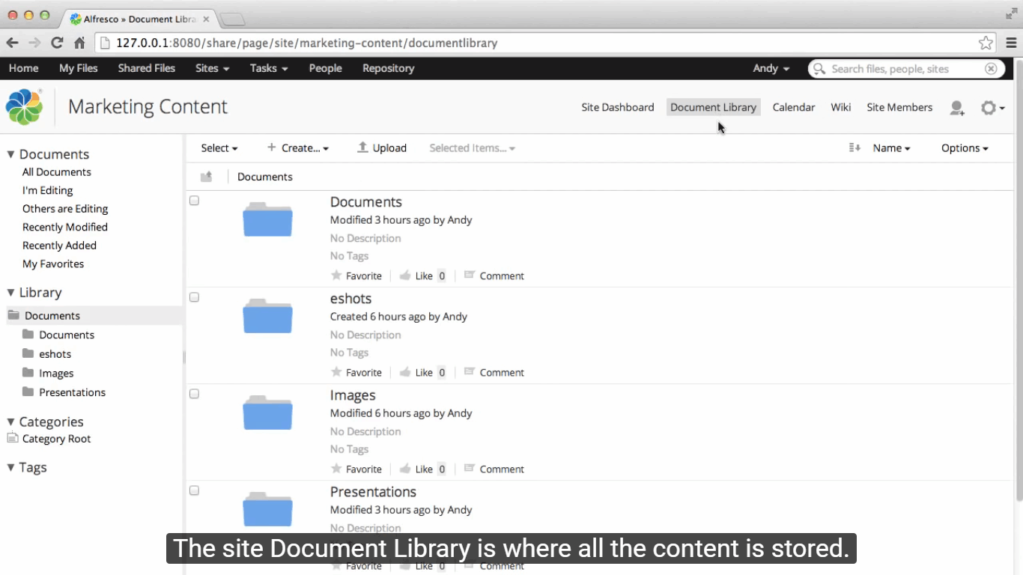Click the Alfresco logo
The width and height of the screenshot is (1023, 575).
25,106
